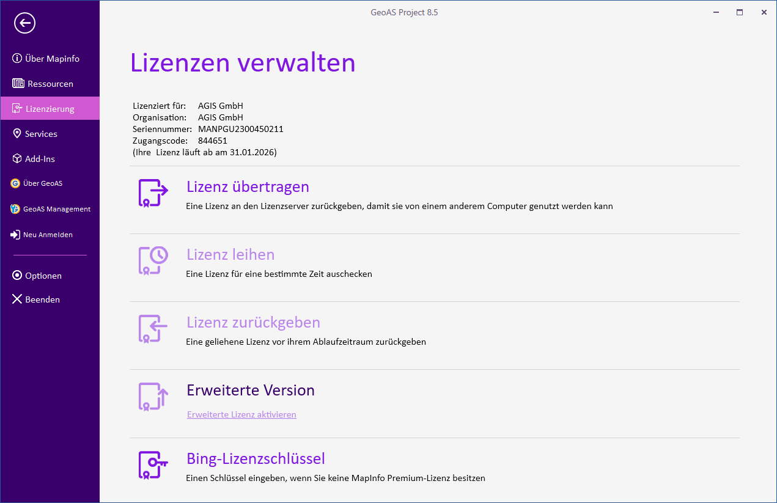Click Beenden to exit the application

[x=42, y=299]
